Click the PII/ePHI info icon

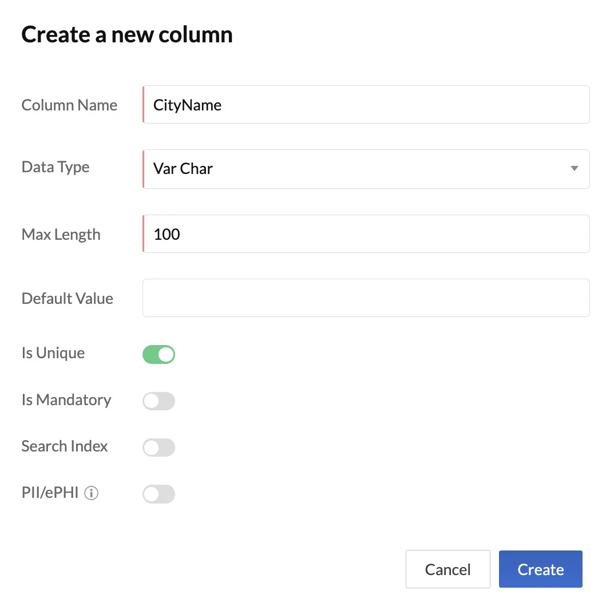(92, 493)
